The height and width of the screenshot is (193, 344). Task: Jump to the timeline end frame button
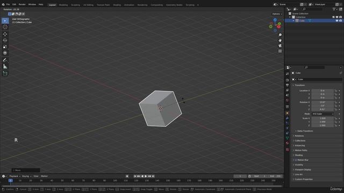[153, 176]
